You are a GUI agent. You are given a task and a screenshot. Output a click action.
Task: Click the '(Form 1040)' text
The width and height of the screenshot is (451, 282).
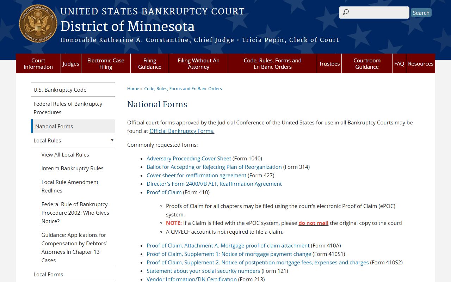tap(247, 158)
